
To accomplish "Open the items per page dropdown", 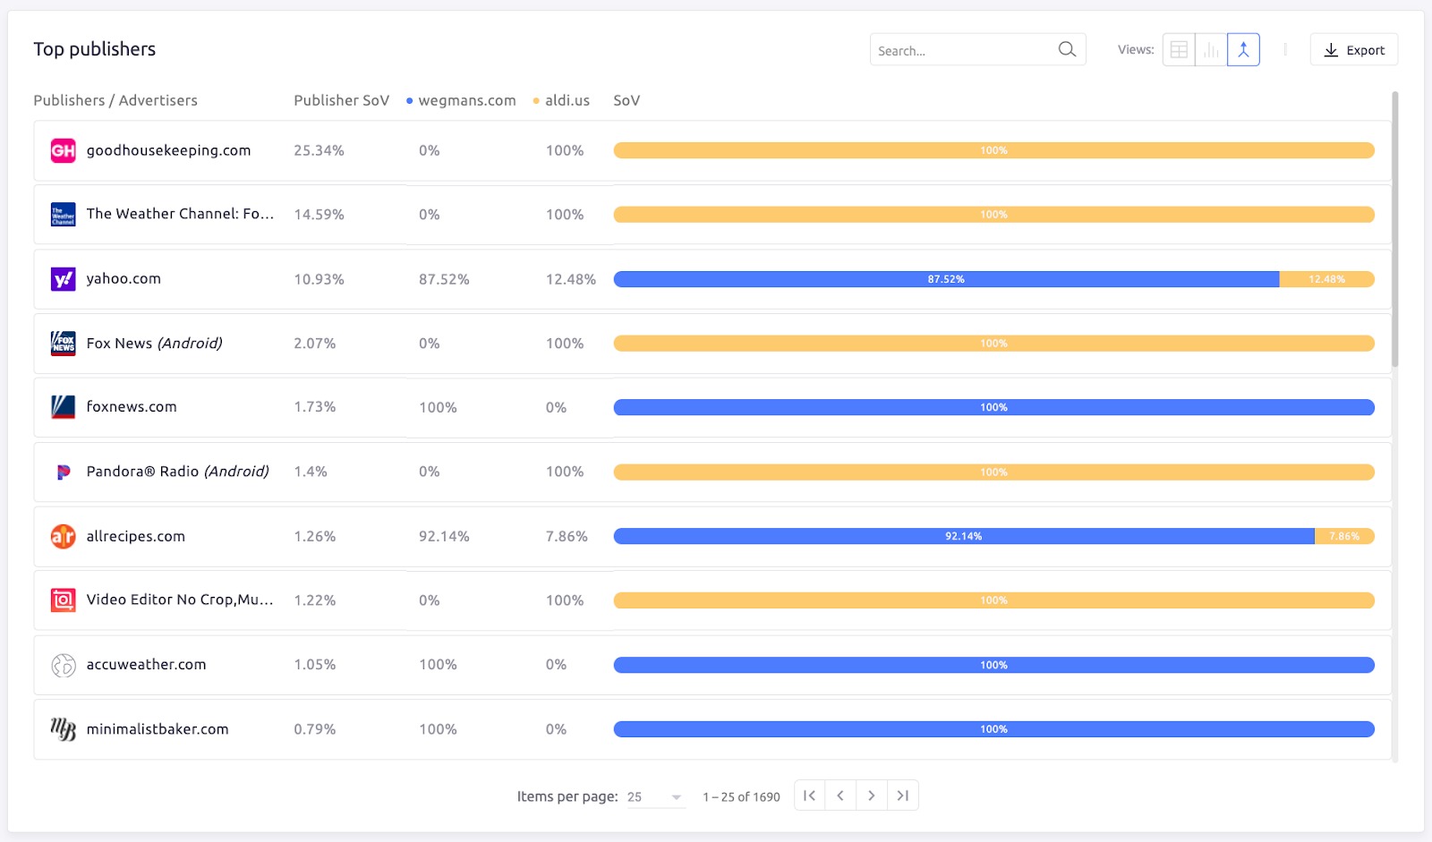I will pyautogui.click(x=656, y=796).
